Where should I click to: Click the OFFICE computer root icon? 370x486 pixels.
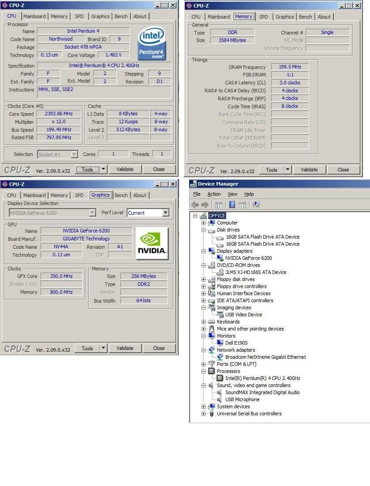tap(203, 216)
